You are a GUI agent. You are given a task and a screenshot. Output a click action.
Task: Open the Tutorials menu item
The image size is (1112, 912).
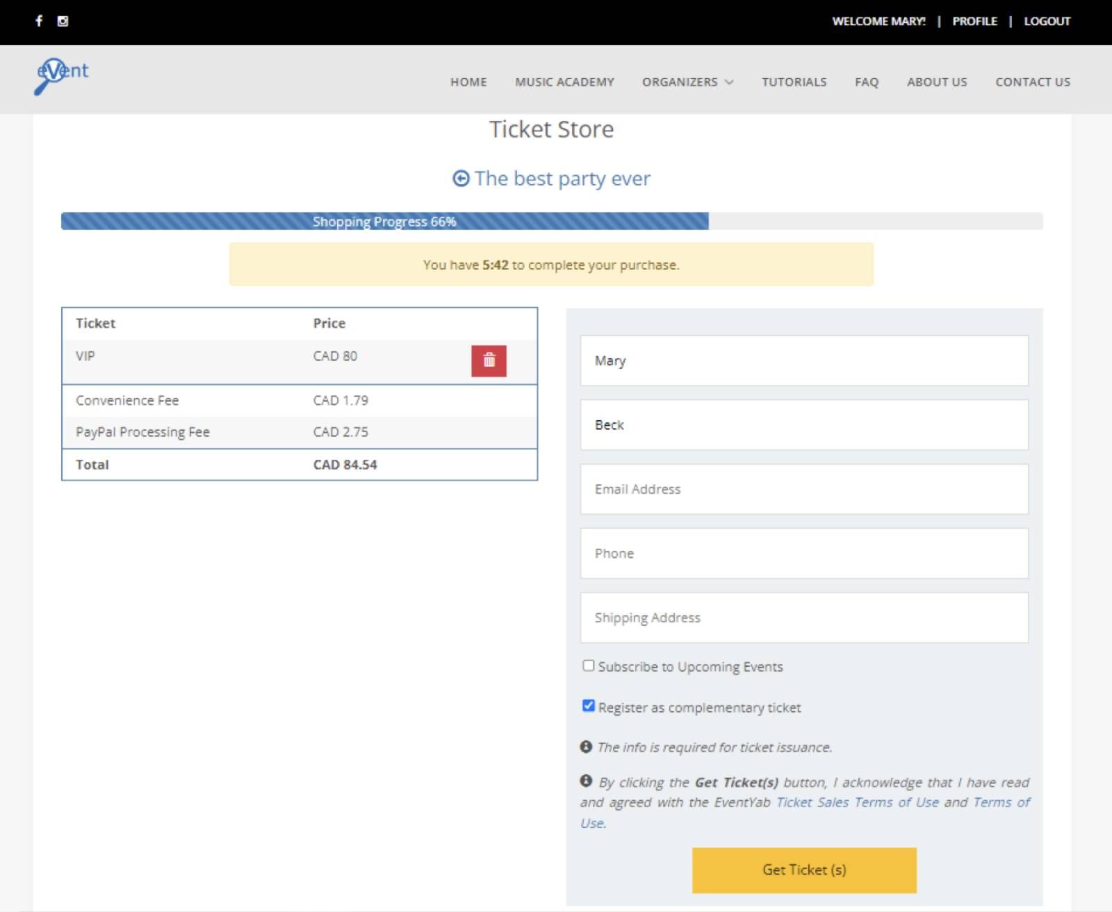[794, 82]
